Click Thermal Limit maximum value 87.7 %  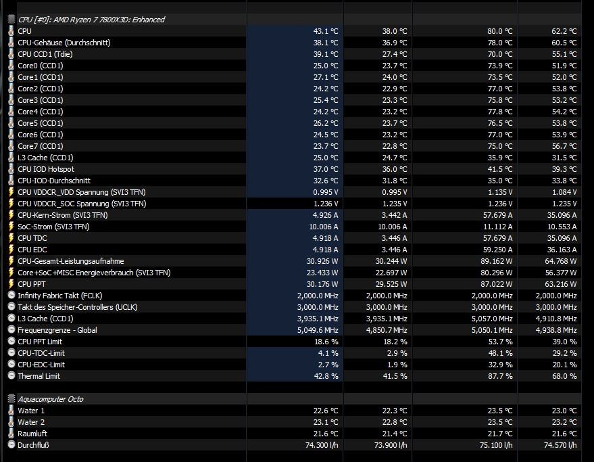coord(501,376)
